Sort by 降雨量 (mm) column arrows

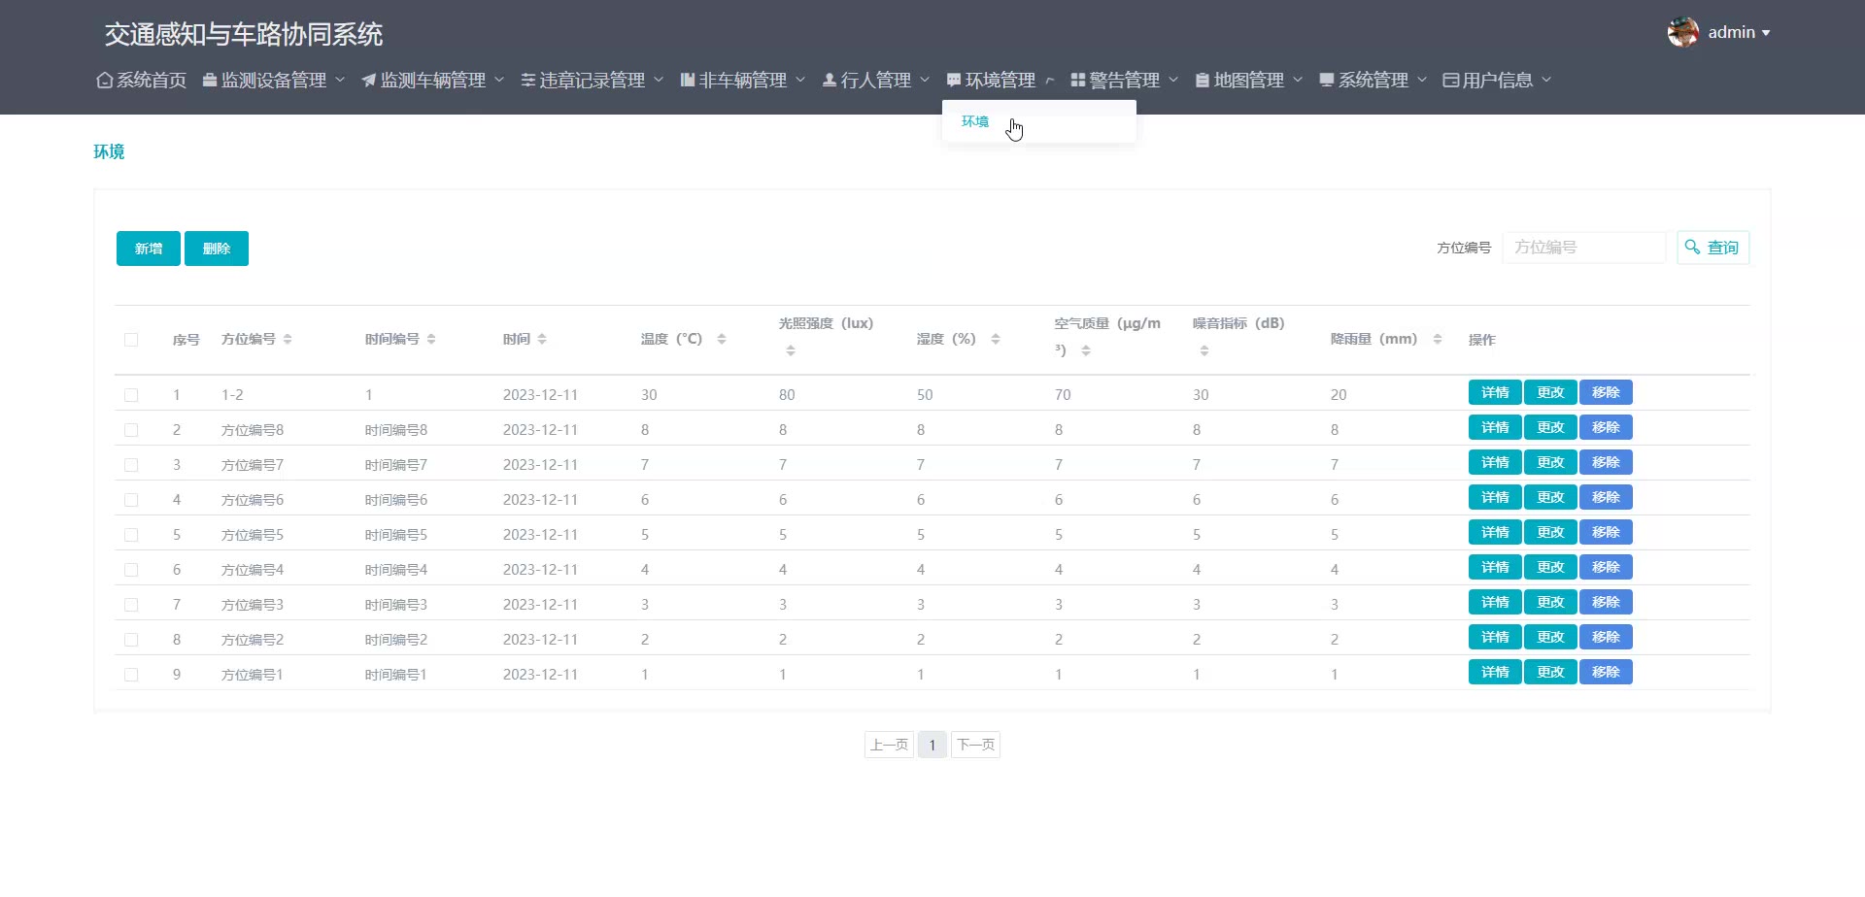pos(1438,339)
